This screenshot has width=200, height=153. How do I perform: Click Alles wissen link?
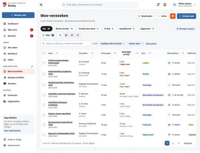[x=151, y=44]
